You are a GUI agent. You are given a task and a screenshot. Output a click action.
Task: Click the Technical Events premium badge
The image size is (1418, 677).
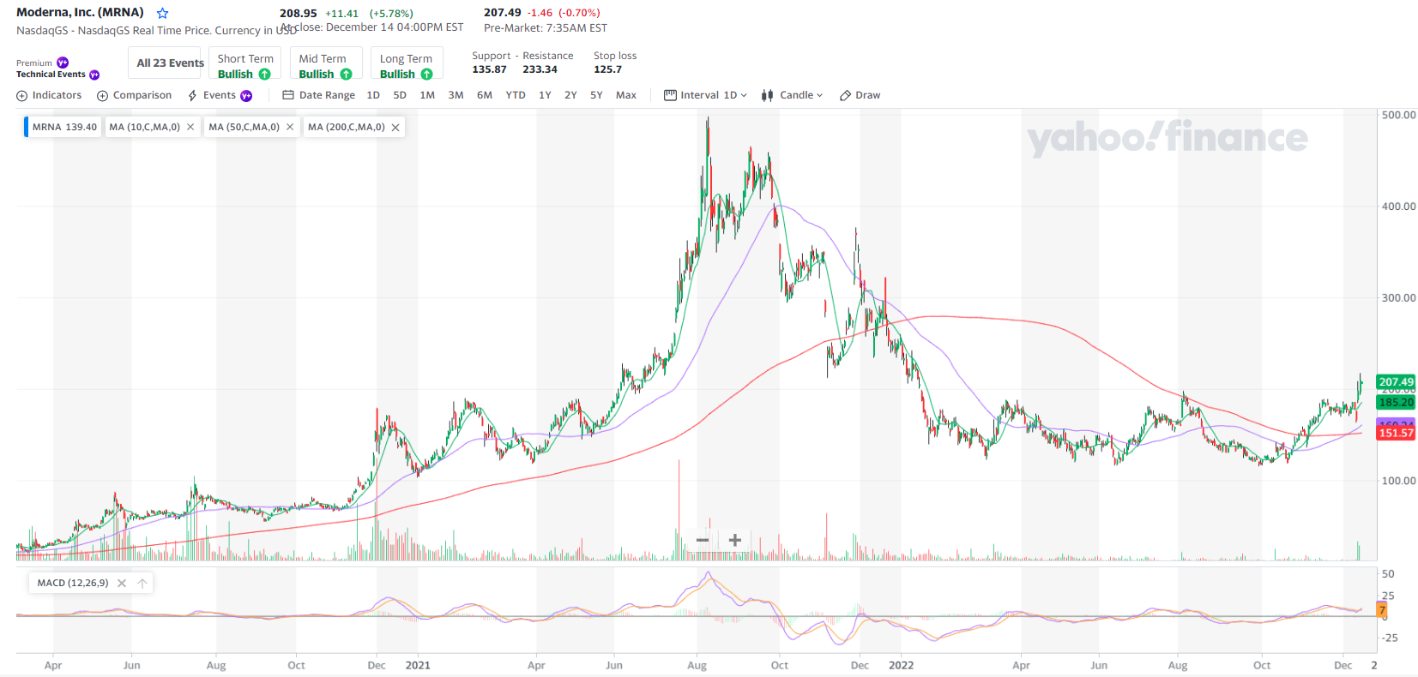94,75
